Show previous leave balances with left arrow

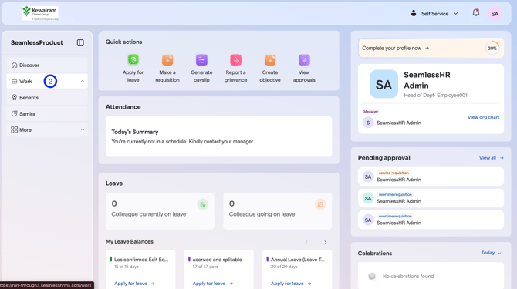point(306,243)
